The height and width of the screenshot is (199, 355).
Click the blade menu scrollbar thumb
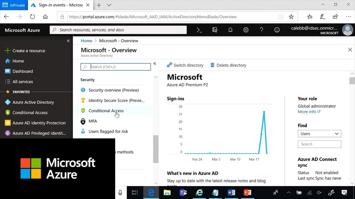(x=156, y=149)
